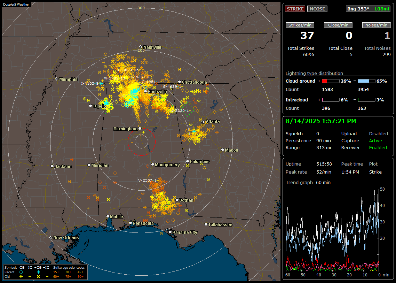Screen dimensions: 396x283
Task: Click the 15+ strike age color code
Action: [x=56, y=272]
